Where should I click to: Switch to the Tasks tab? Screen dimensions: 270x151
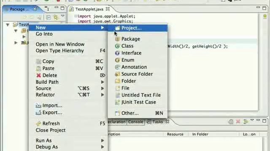click(x=157, y=122)
